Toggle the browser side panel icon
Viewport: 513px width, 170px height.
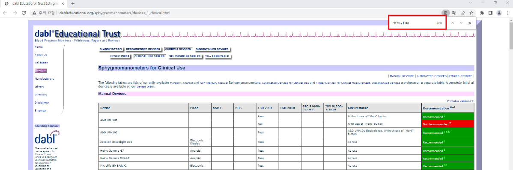pos(490,13)
